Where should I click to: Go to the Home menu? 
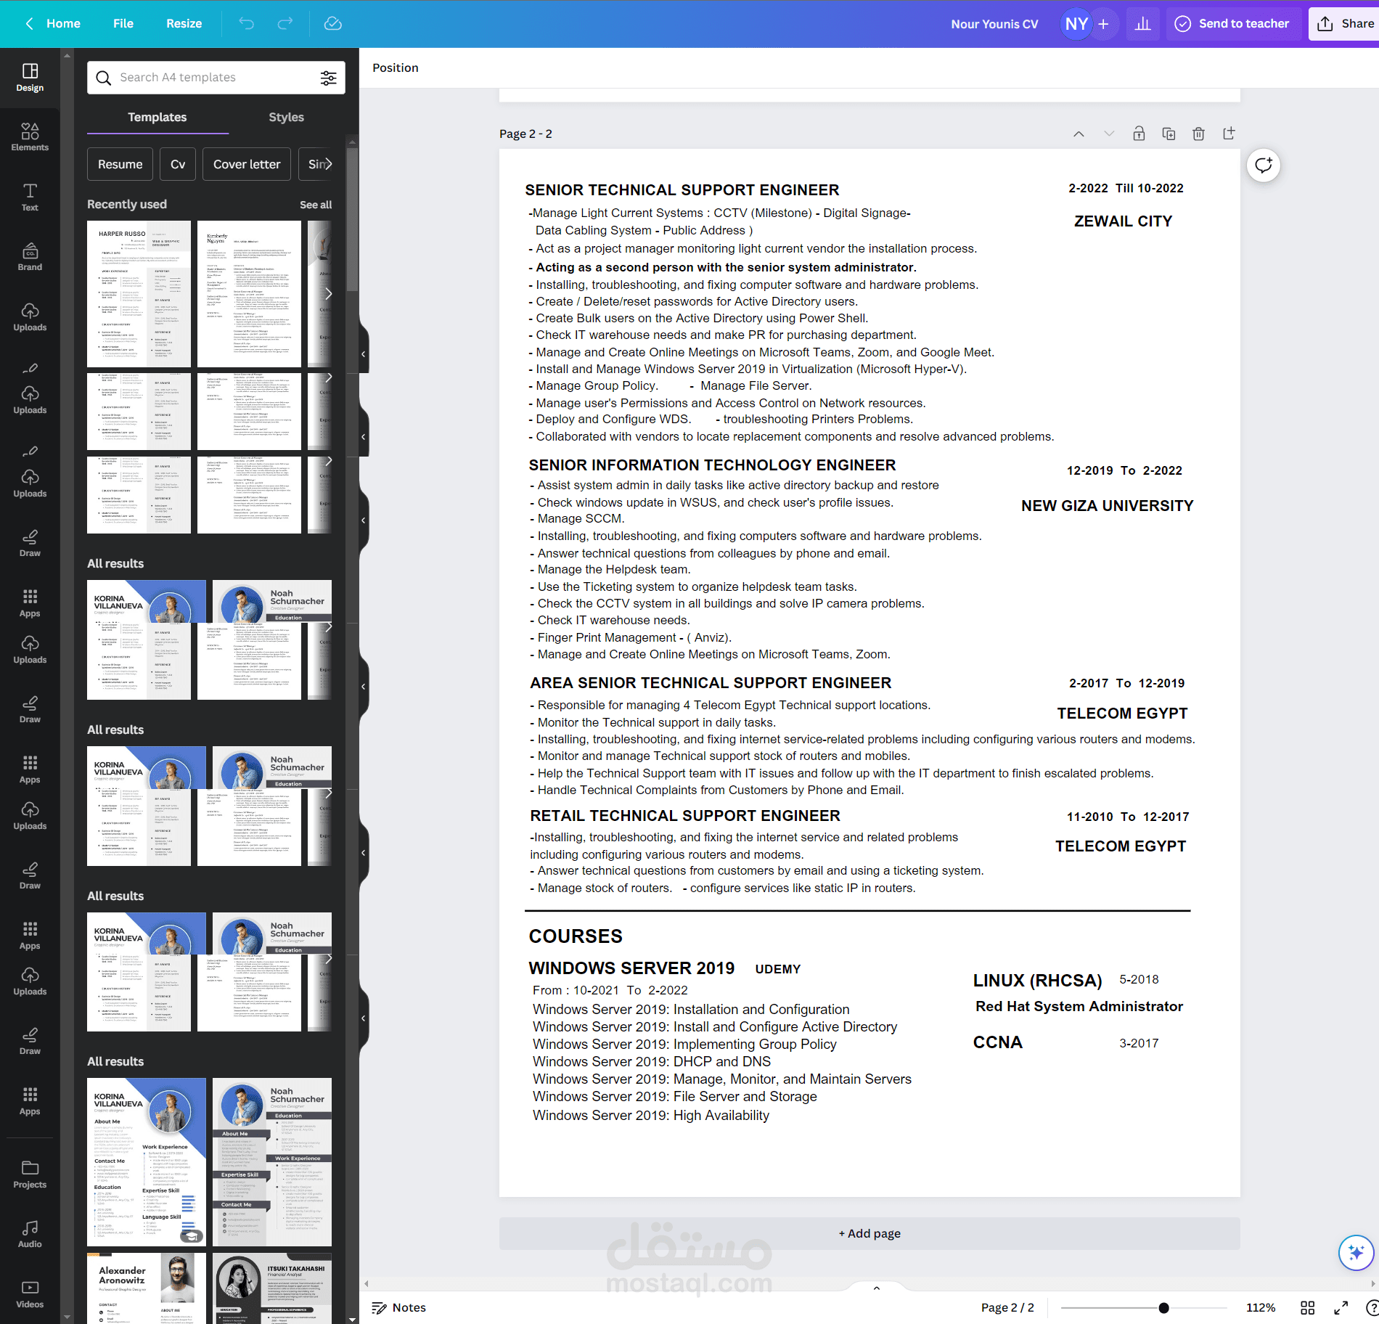tap(63, 24)
